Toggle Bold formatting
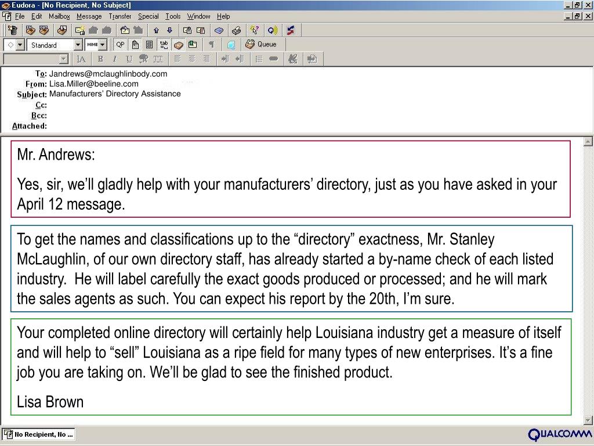The height and width of the screenshot is (446, 594). (100, 59)
